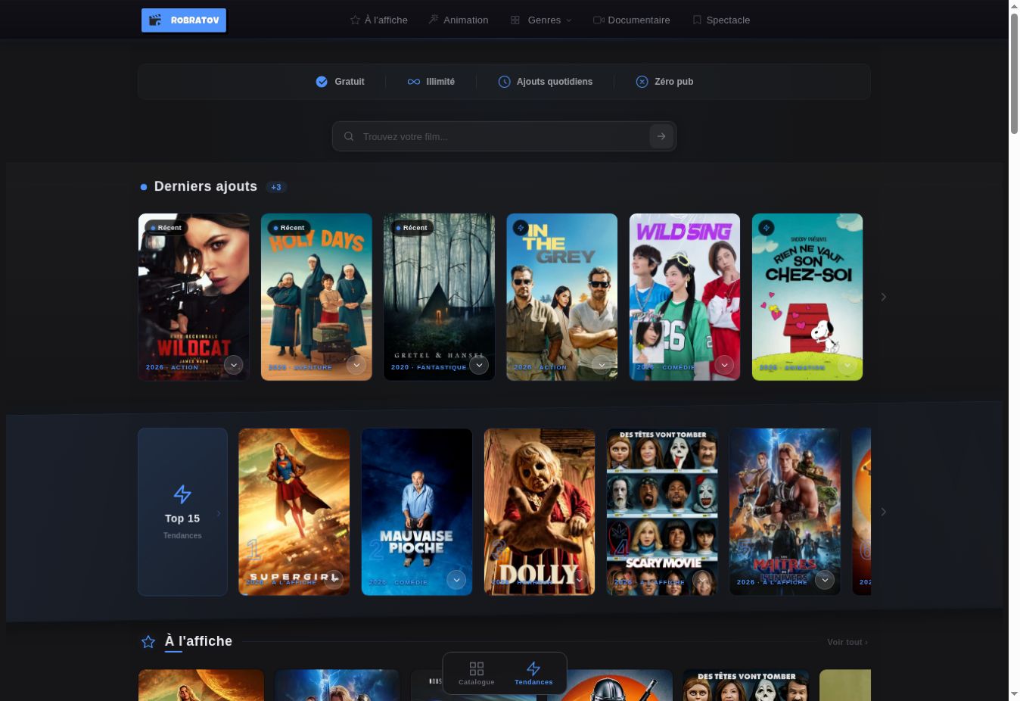Show next films in Derniers ajouts carousel
Viewport: 1020px width, 701px height.
click(x=883, y=297)
